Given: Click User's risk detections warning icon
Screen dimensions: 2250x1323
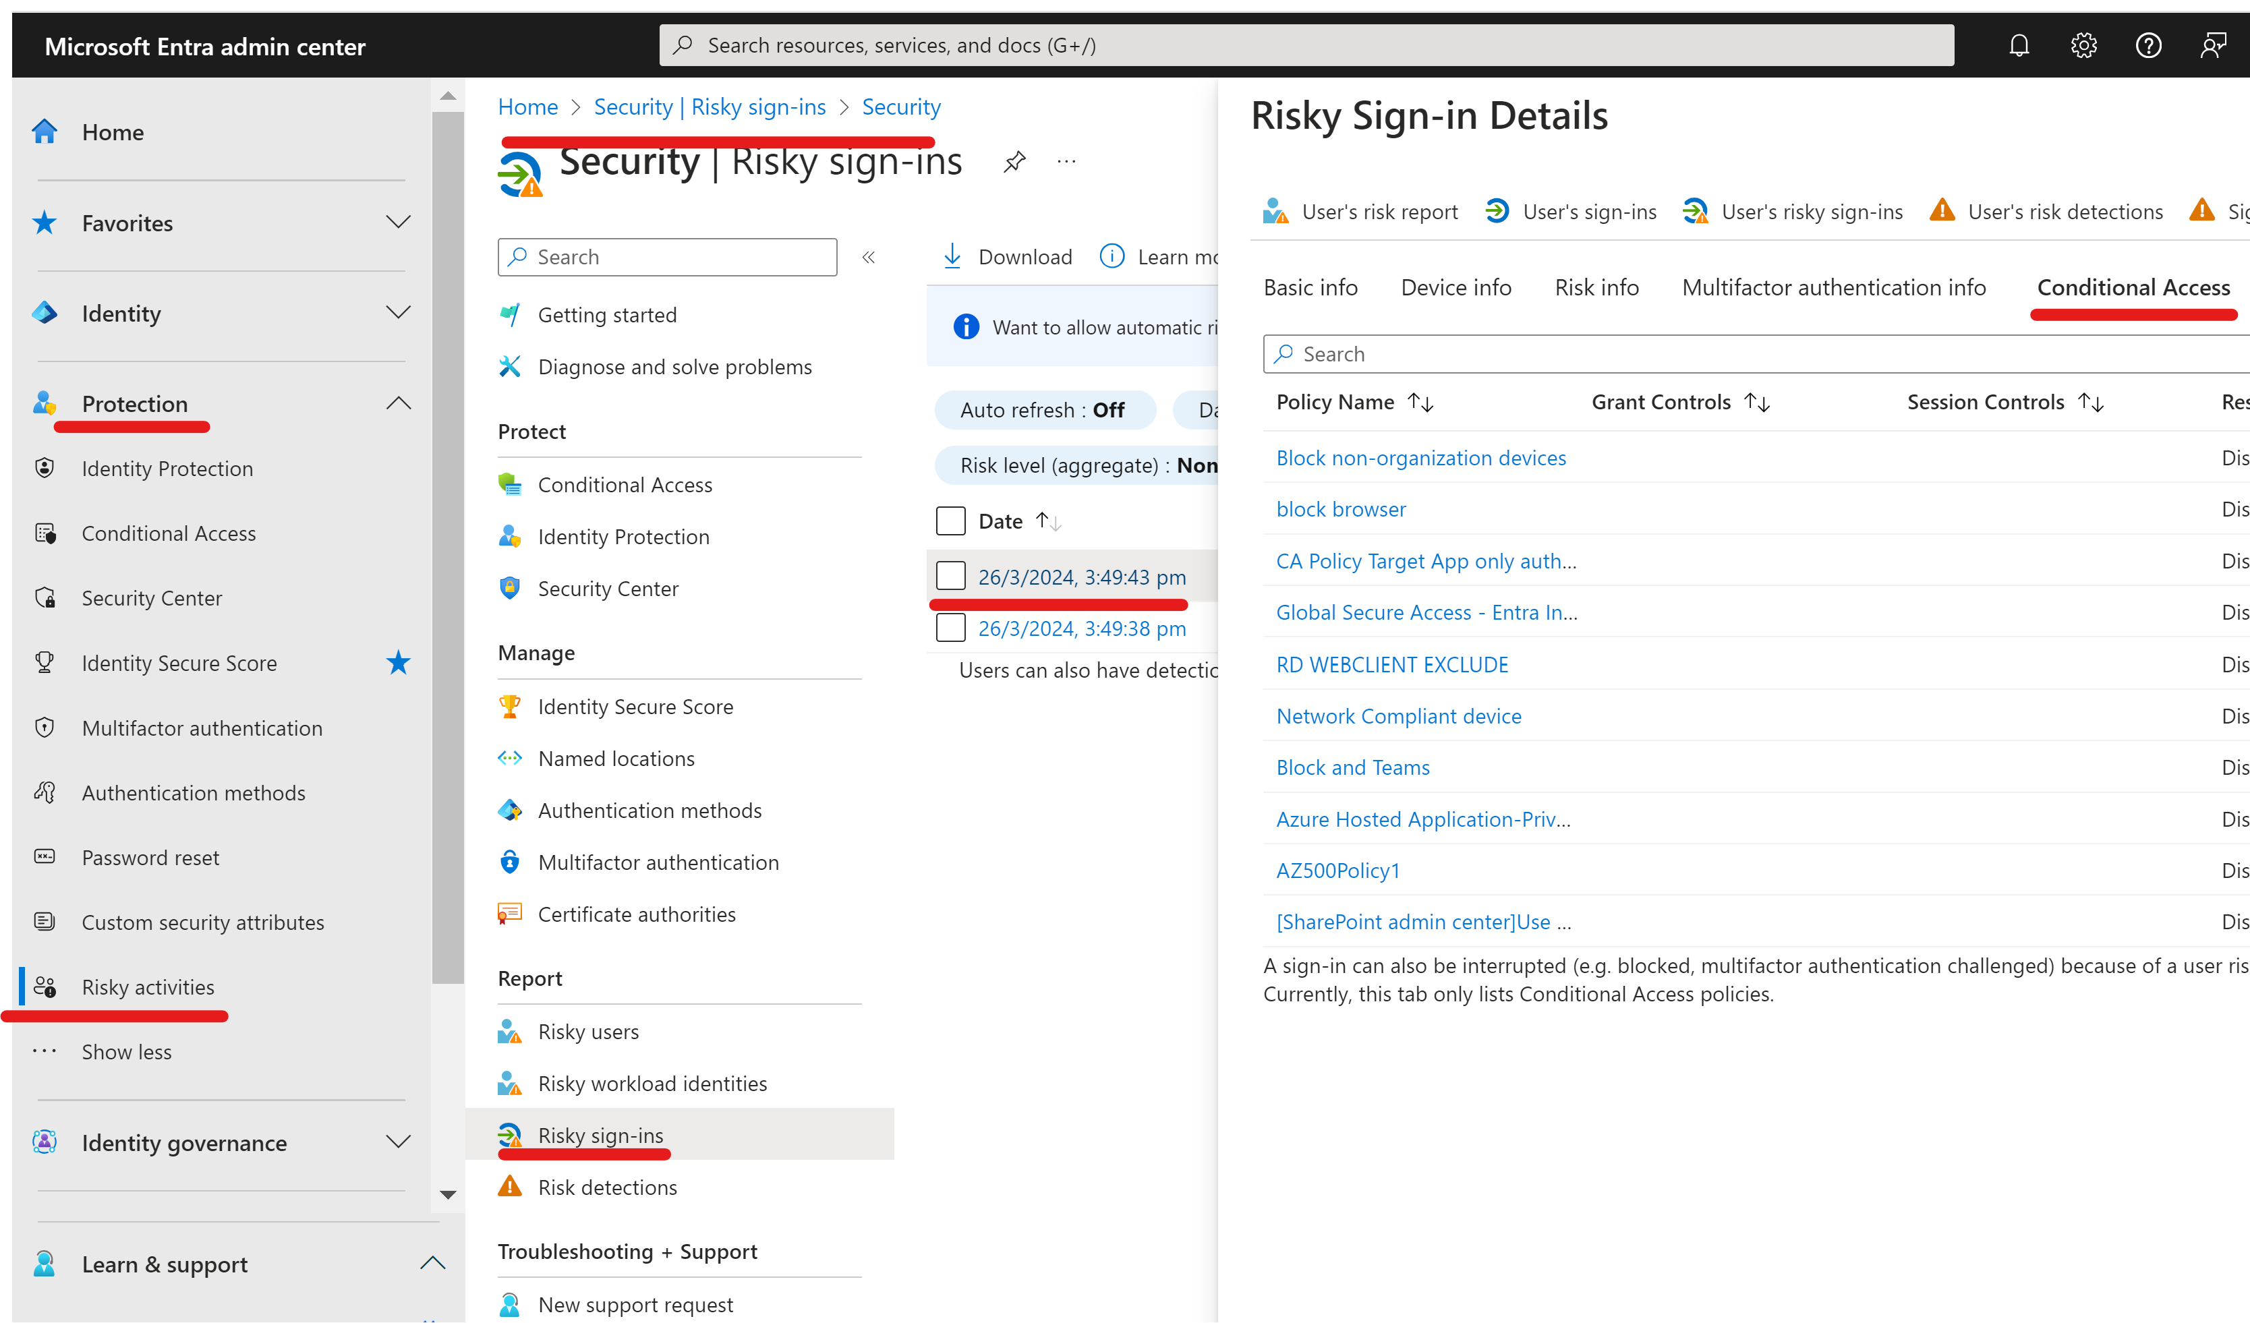Looking at the screenshot, I should point(1942,210).
